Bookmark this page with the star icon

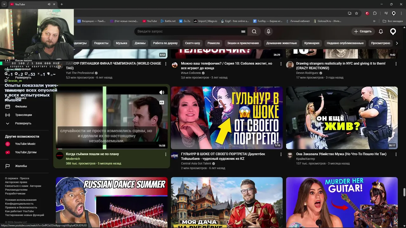pos(357,13)
